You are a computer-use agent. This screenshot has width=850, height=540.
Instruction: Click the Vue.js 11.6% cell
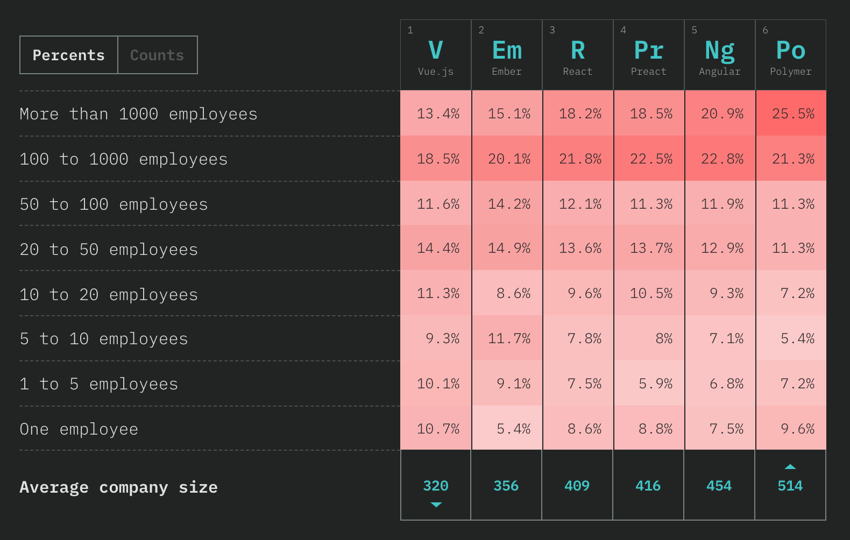click(x=436, y=204)
